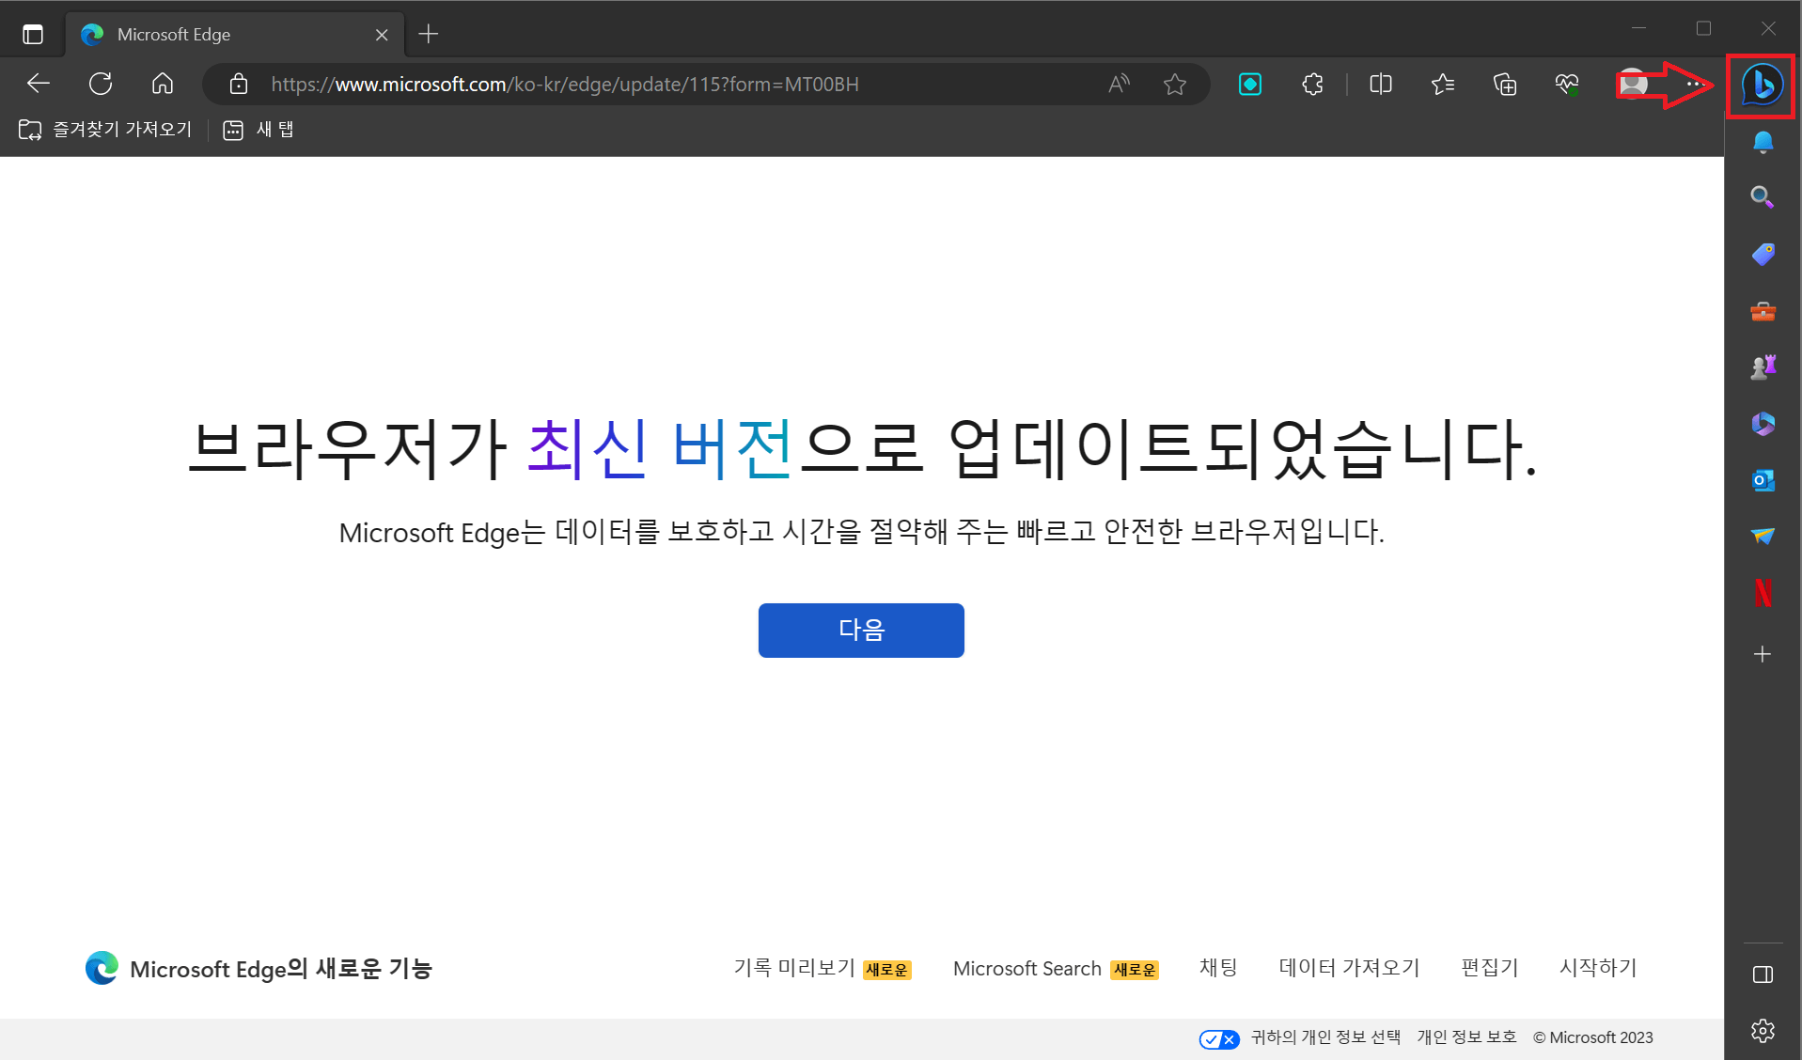The width and height of the screenshot is (1802, 1060).
Task: Open the notifications bell in sidebar
Action: point(1763,142)
